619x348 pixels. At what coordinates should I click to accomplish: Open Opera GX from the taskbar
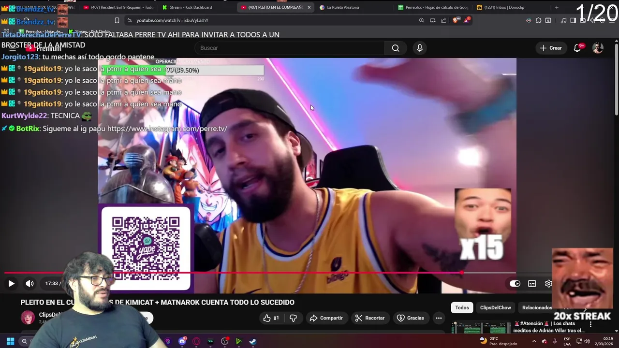196,341
